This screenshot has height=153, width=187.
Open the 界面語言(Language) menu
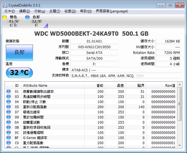click(x=112, y=11)
